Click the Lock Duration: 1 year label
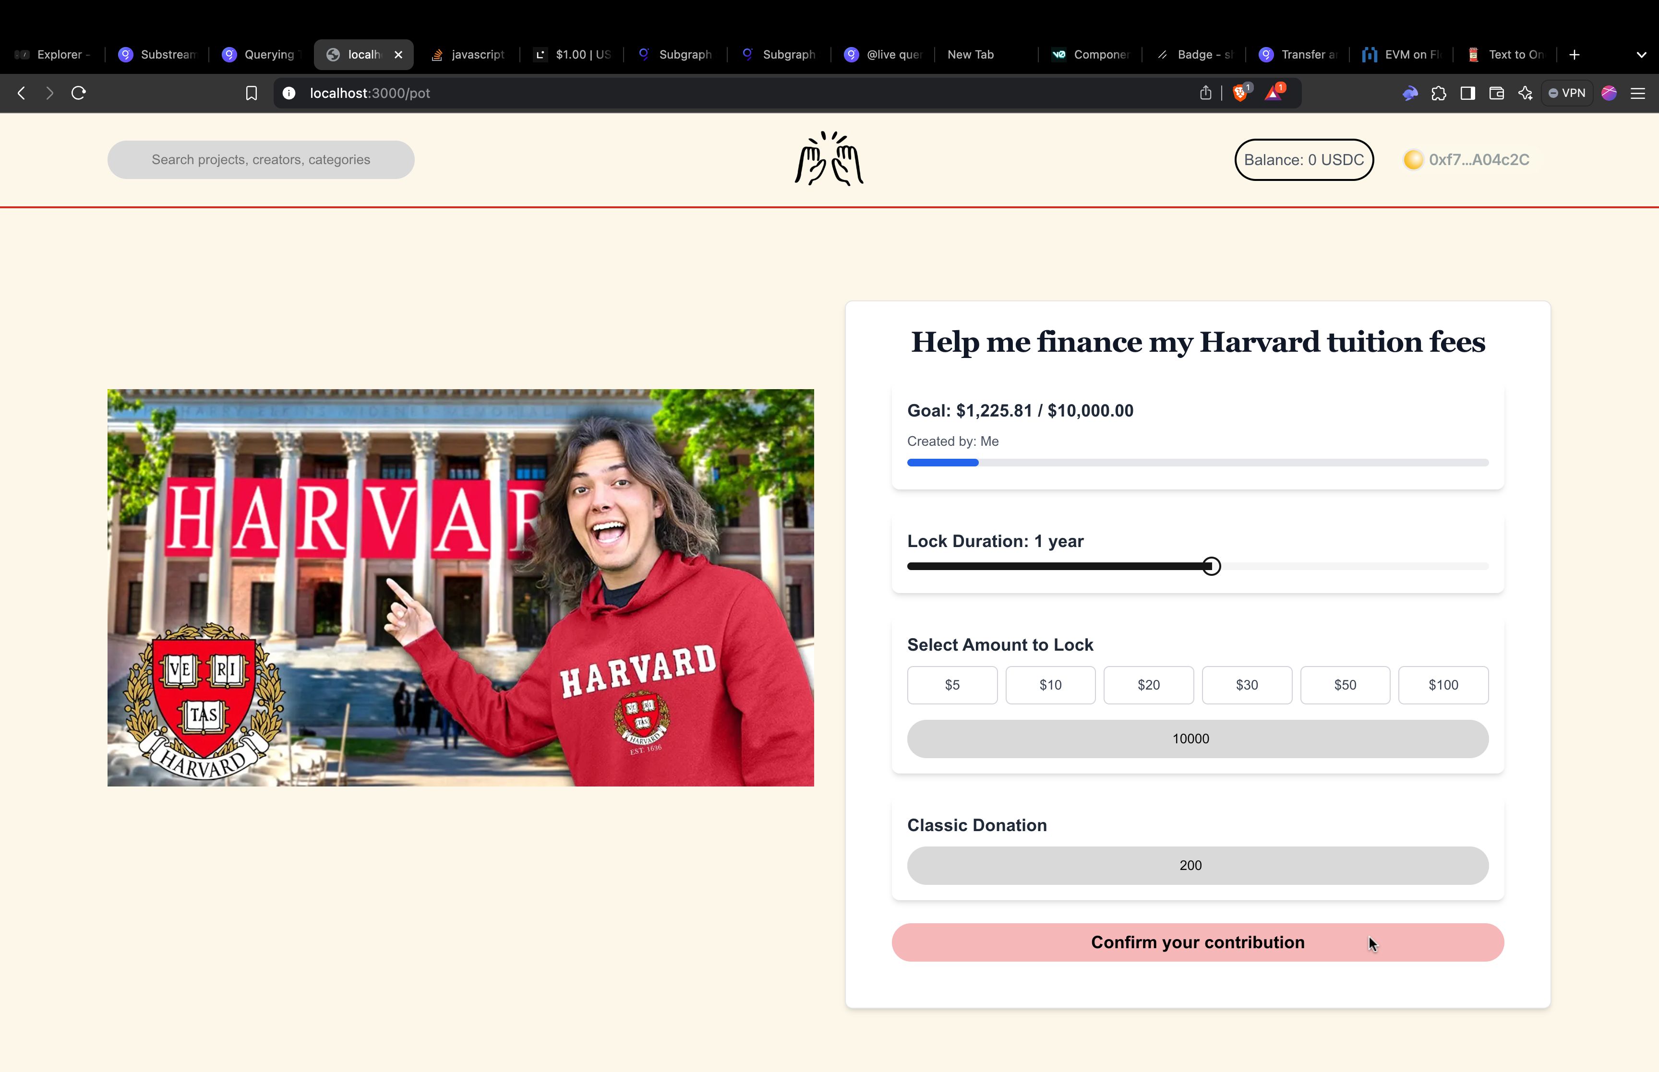The image size is (1659, 1072). click(996, 541)
